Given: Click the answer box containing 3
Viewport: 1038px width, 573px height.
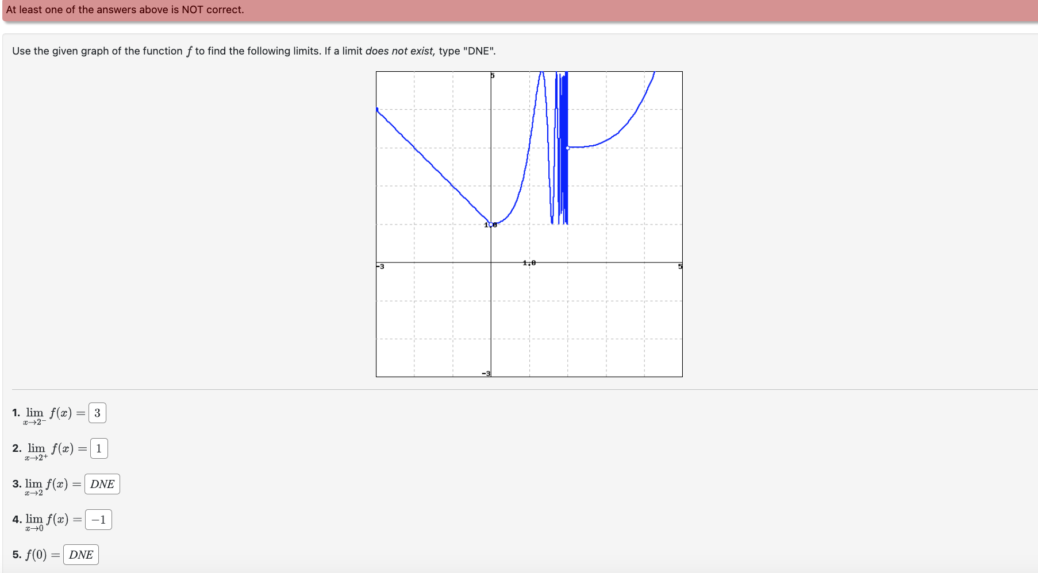Looking at the screenshot, I should pos(98,413).
